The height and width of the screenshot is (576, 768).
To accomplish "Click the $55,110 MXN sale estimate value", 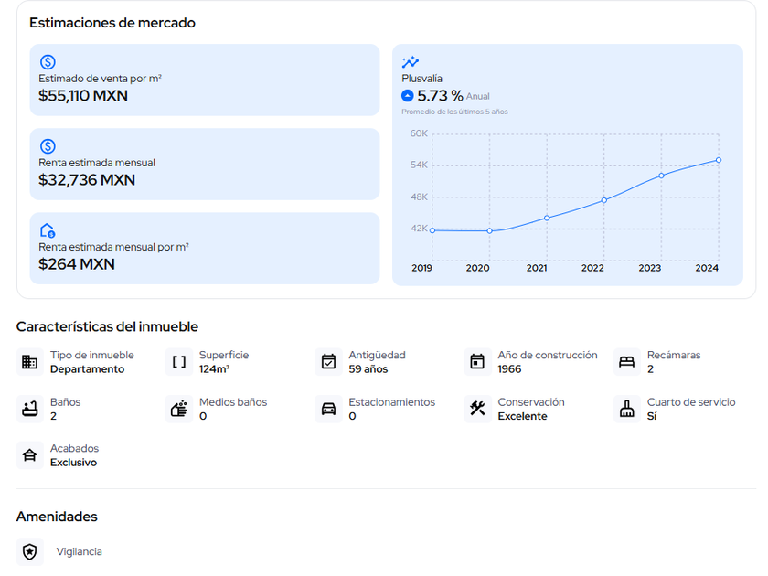I will (x=83, y=95).
